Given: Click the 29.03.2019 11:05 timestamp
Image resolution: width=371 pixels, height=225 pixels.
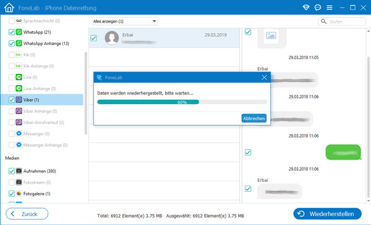Looking at the screenshot, I should click(x=304, y=57).
